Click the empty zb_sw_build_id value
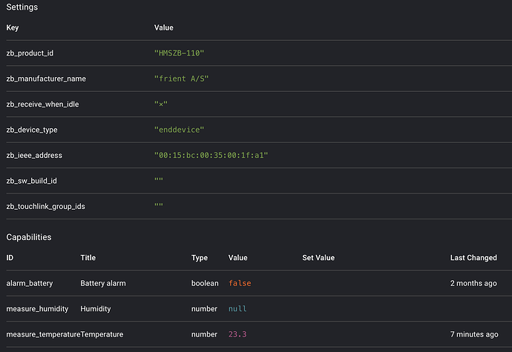 [158, 181]
